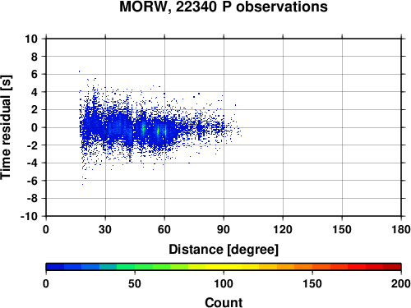Click the y-axis tick label '-8'

click(x=32, y=199)
